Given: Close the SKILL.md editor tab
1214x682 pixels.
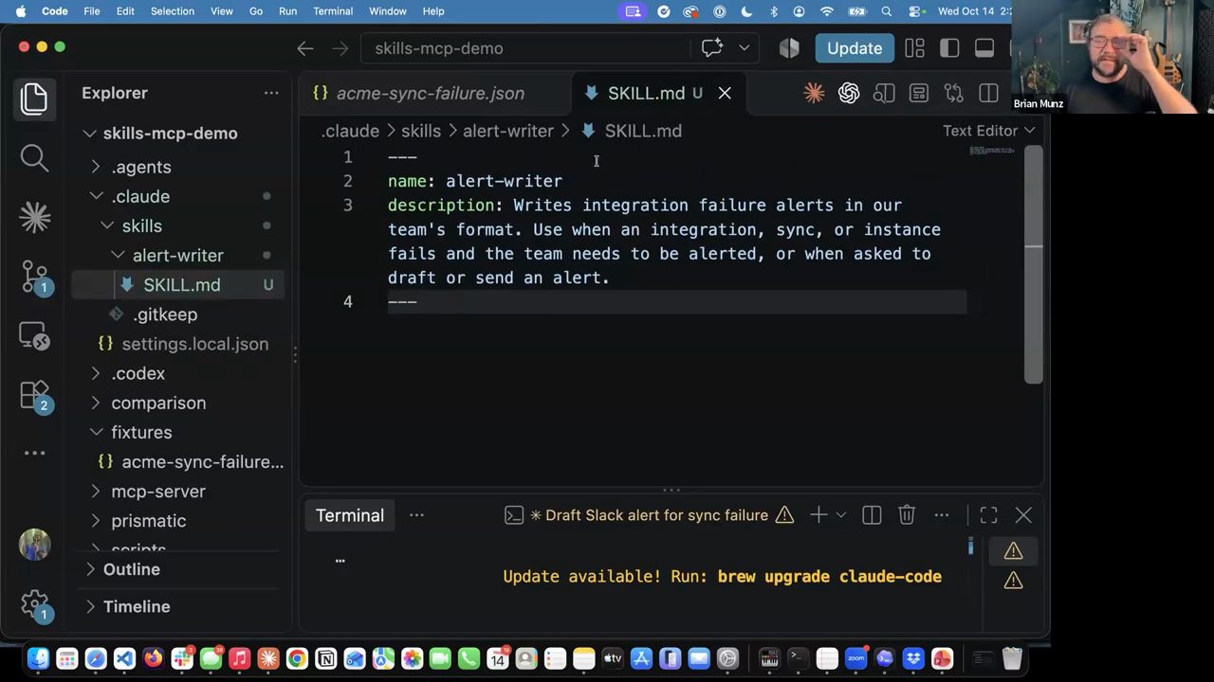Looking at the screenshot, I should click(x=725, y=93).
